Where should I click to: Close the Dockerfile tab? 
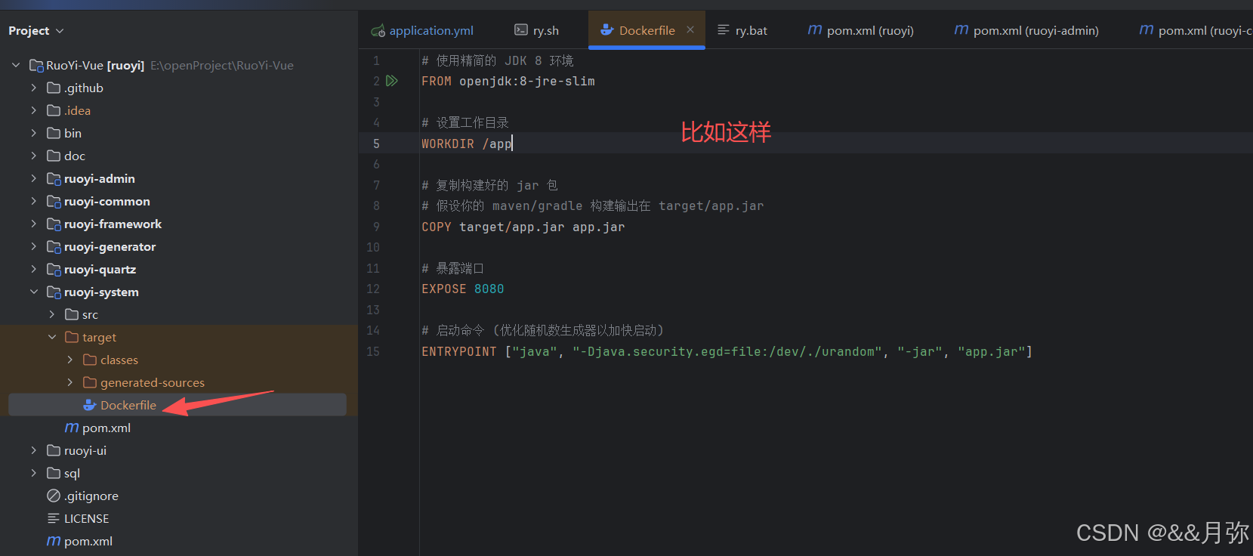pos(690,29)
